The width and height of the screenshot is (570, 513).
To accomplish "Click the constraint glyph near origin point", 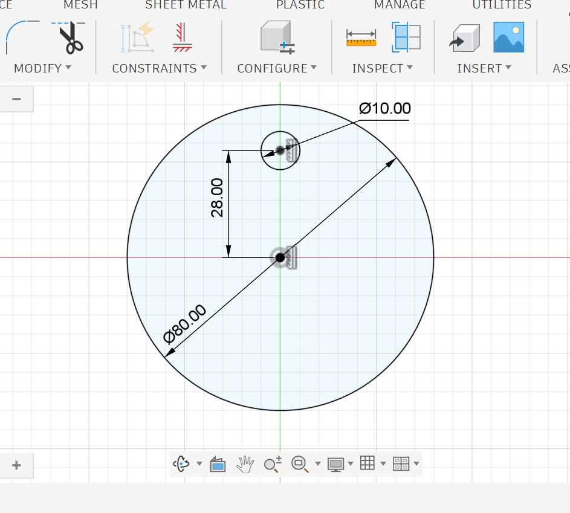I will coord(291,257).
